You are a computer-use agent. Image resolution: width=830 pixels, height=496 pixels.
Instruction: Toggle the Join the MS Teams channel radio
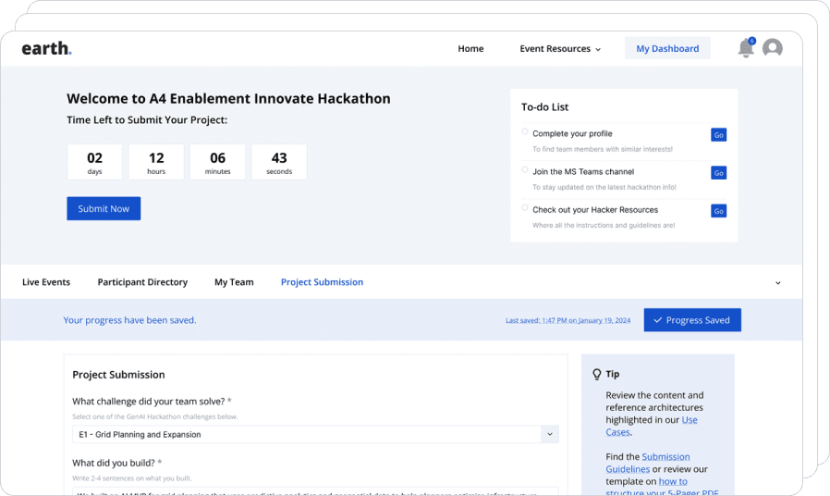(525, 169)
